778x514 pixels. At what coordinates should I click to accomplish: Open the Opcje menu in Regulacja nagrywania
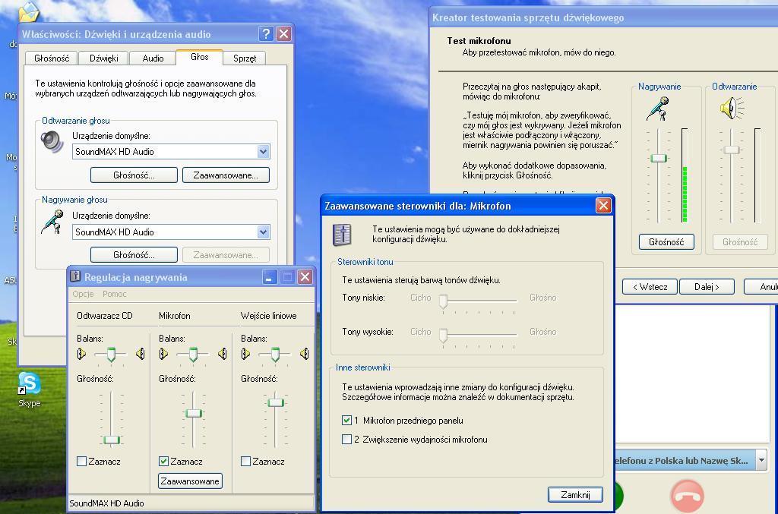pyautogui.click(x=83, y=295)
